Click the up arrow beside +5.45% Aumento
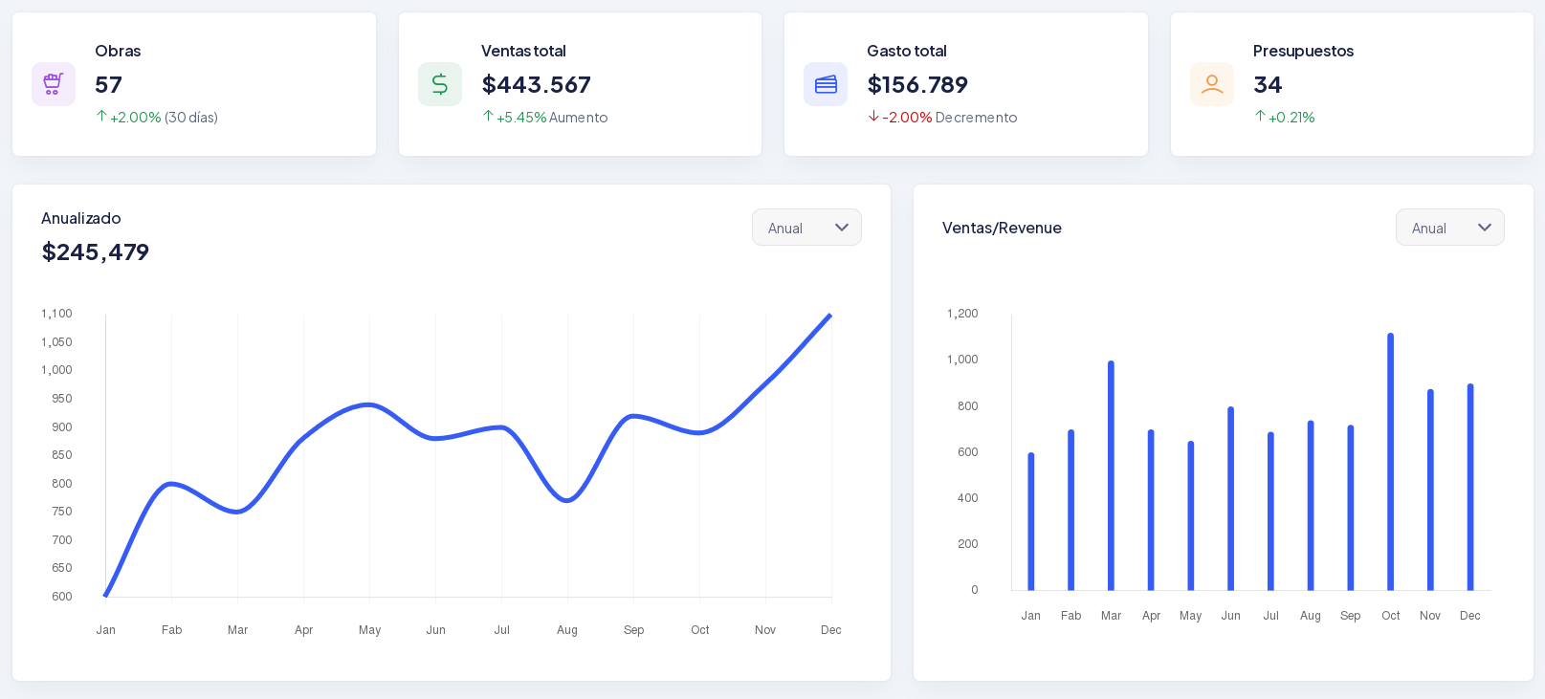1545x699 pixels. (488, 117)
